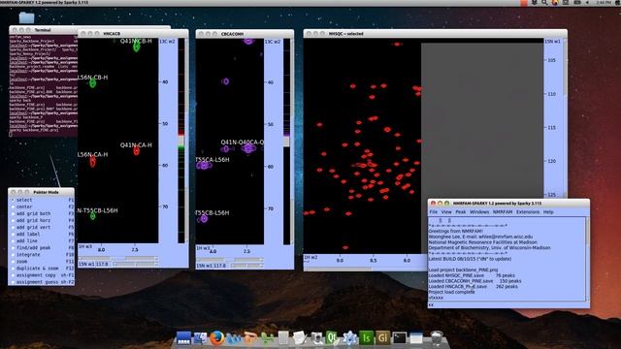
Task: Click the Q41N-CA-H peak in HNCACB
Action: (x=136, y=151)
